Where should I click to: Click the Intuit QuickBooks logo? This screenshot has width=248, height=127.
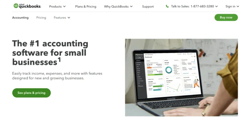coord(27,6)
